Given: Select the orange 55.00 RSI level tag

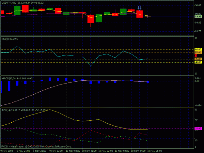Looking at the screenshot, I should click(x=198, y=53).
